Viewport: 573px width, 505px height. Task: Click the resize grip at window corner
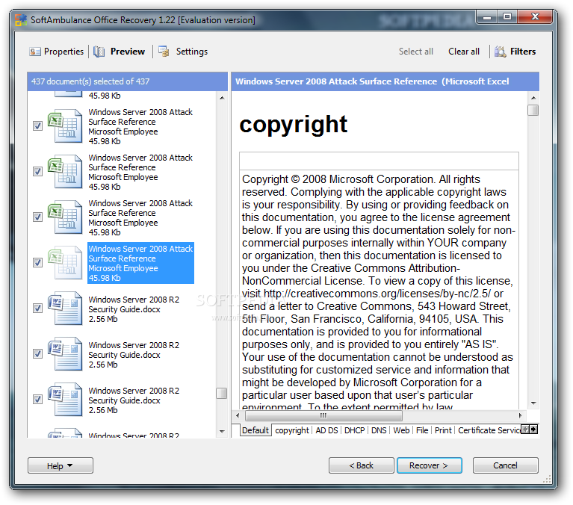point(547,480)
